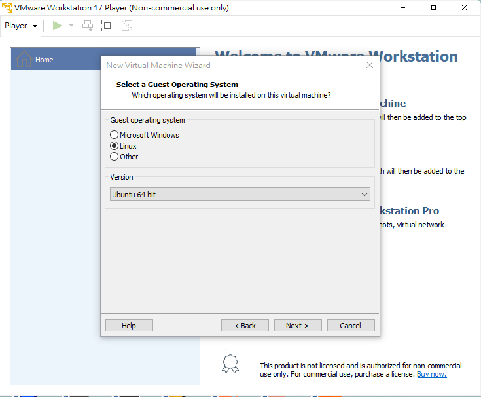Select the Linux radio button
This screenshot has width=481, height=397.
tap(114, 146)
